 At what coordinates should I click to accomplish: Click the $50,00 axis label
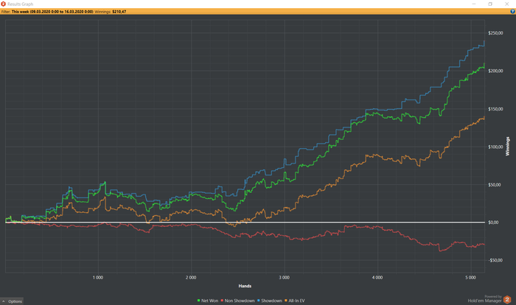[x=495, y=185]
